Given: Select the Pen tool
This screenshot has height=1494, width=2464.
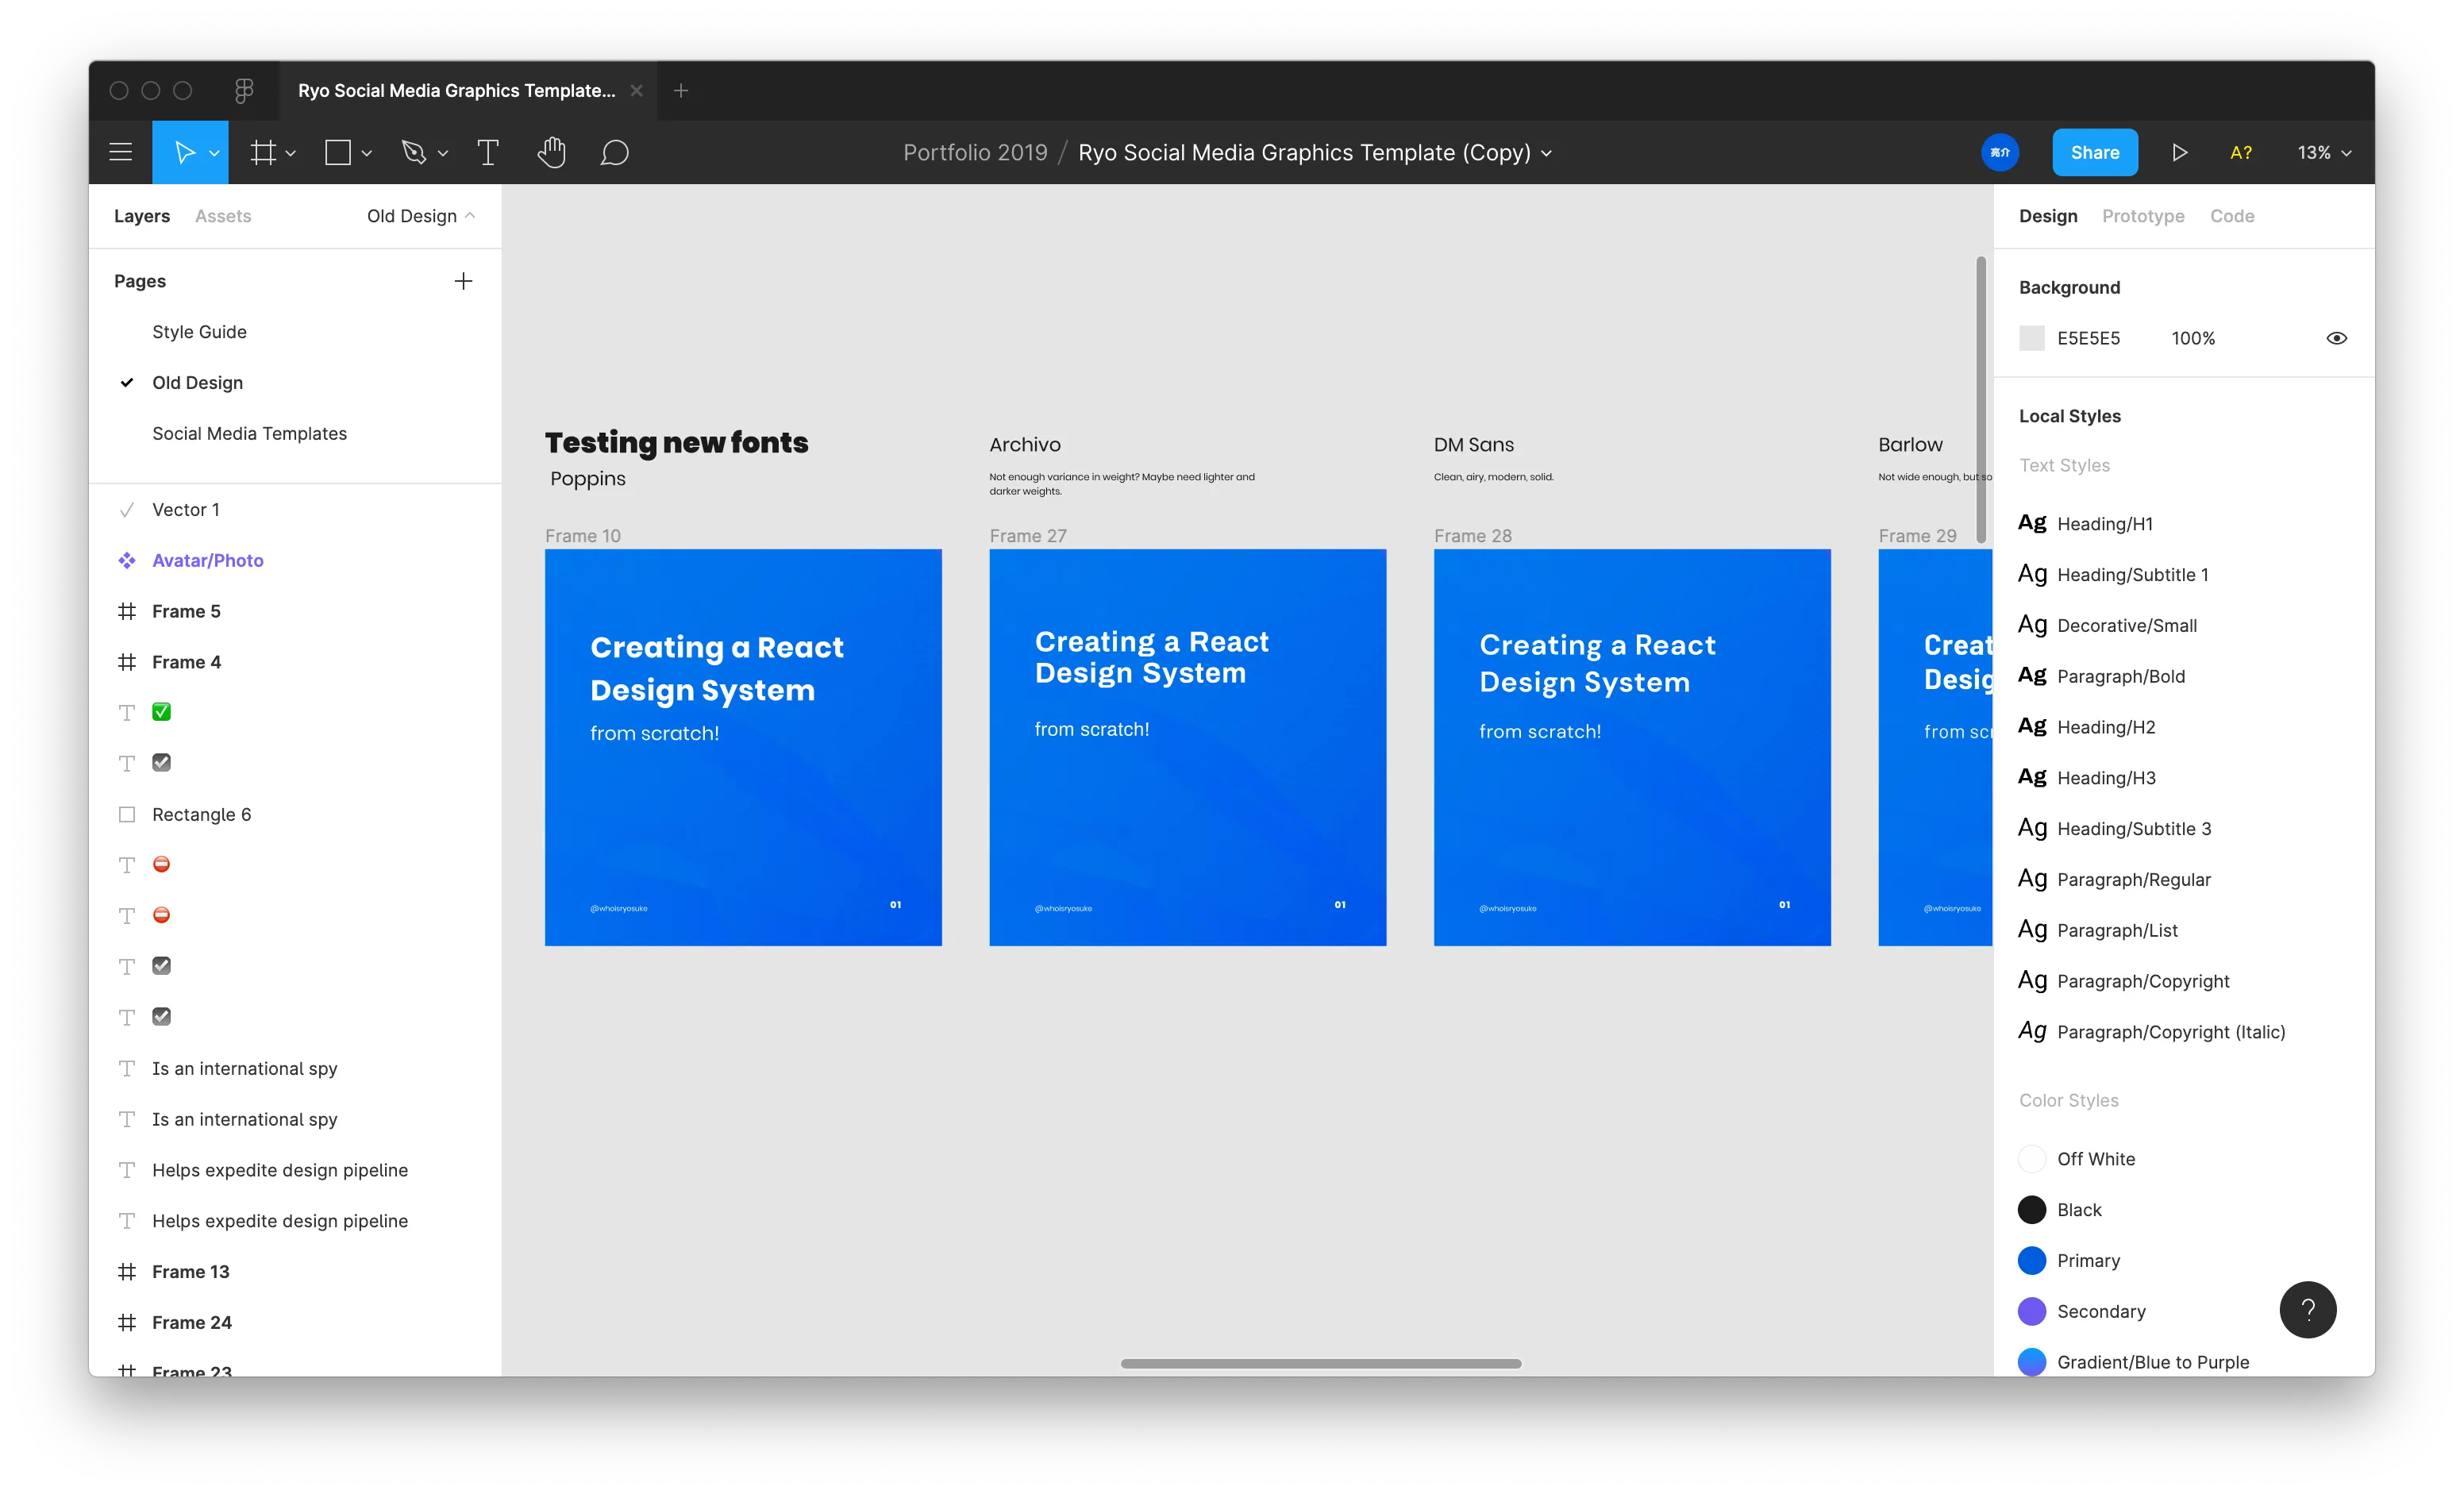Looking at the screenshot, I should 415,152.
